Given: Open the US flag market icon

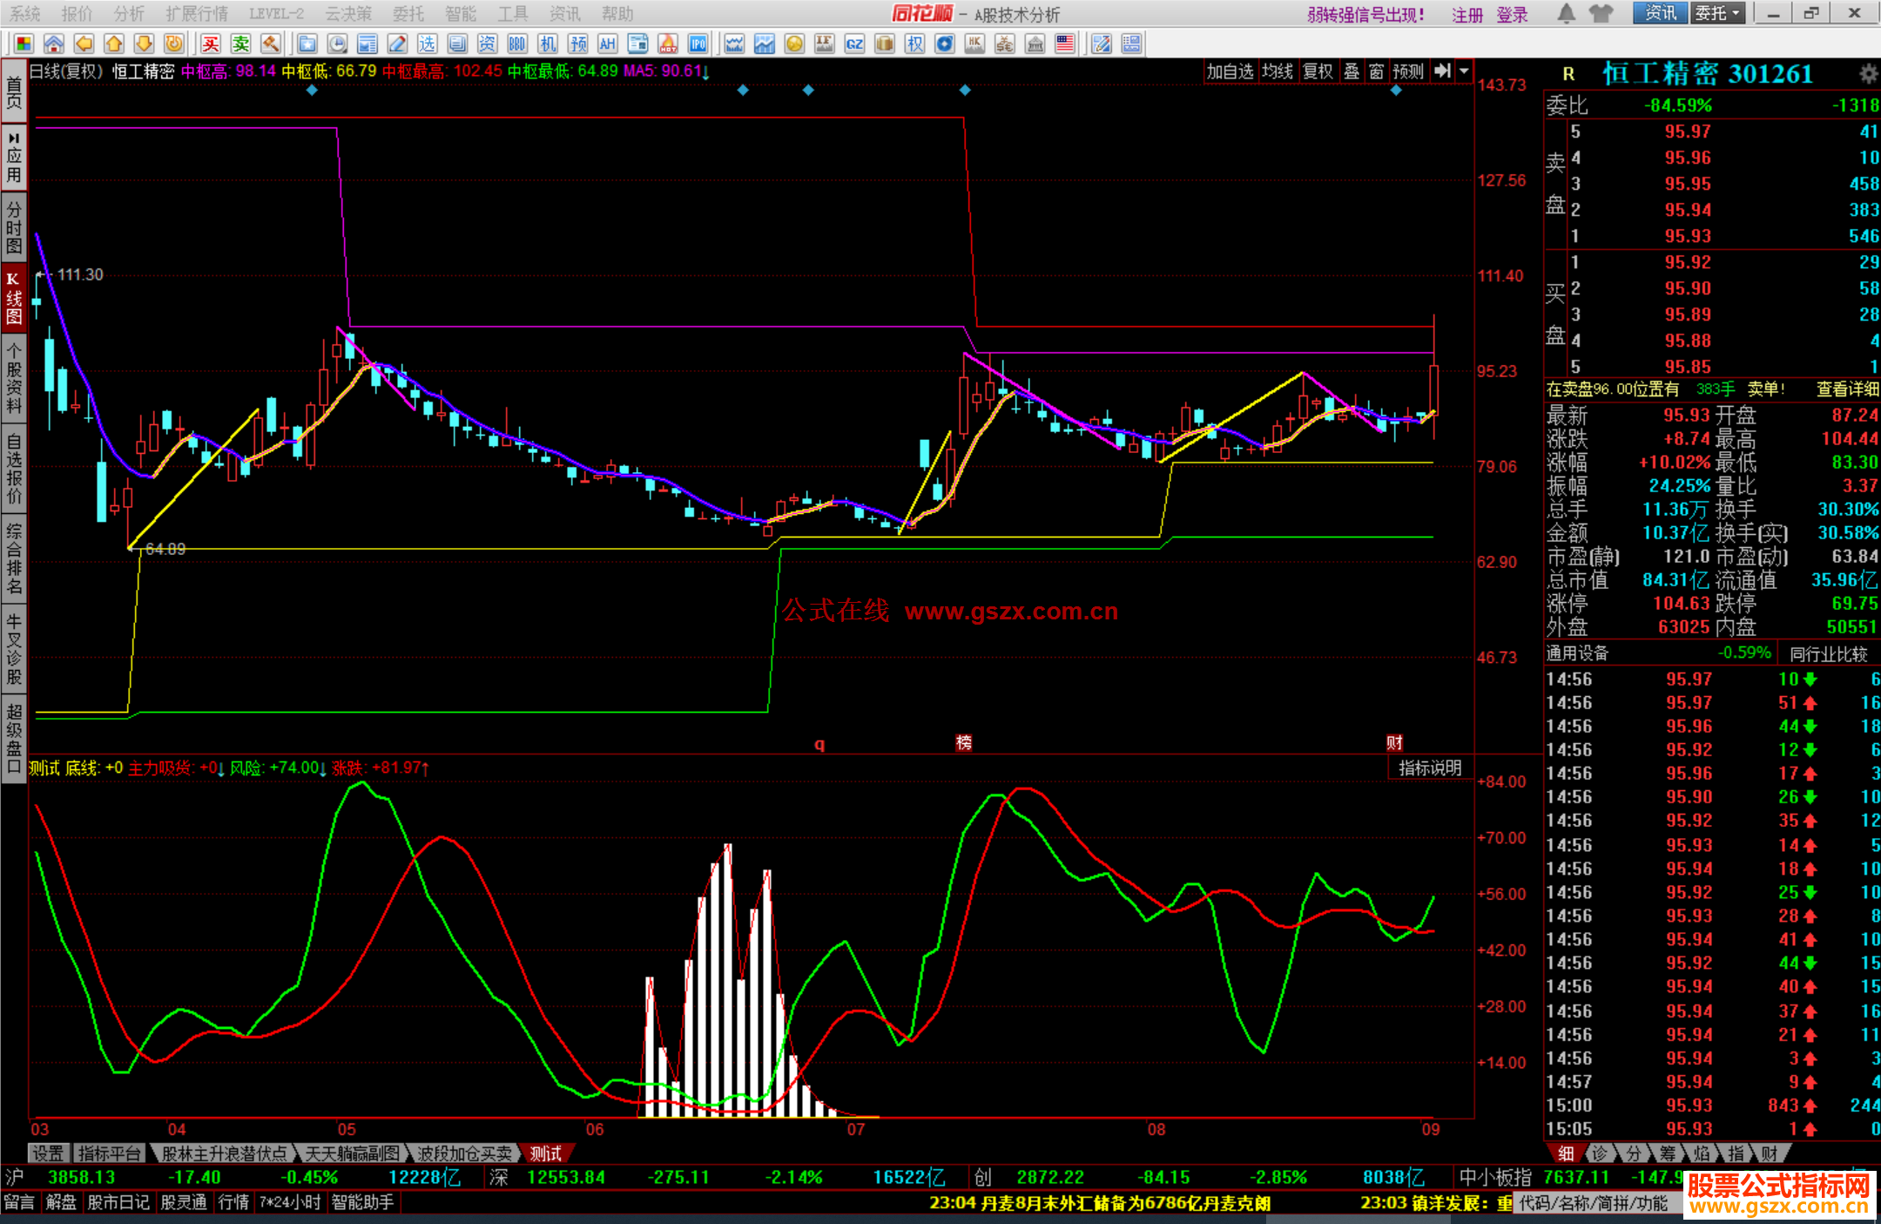Looking at the screenshot, I should 1064,44.
